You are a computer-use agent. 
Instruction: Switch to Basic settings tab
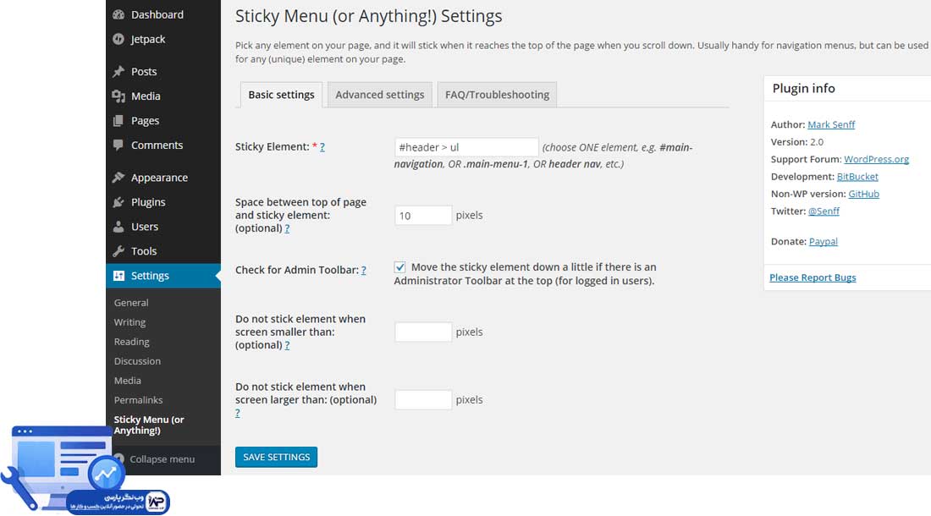282,95
